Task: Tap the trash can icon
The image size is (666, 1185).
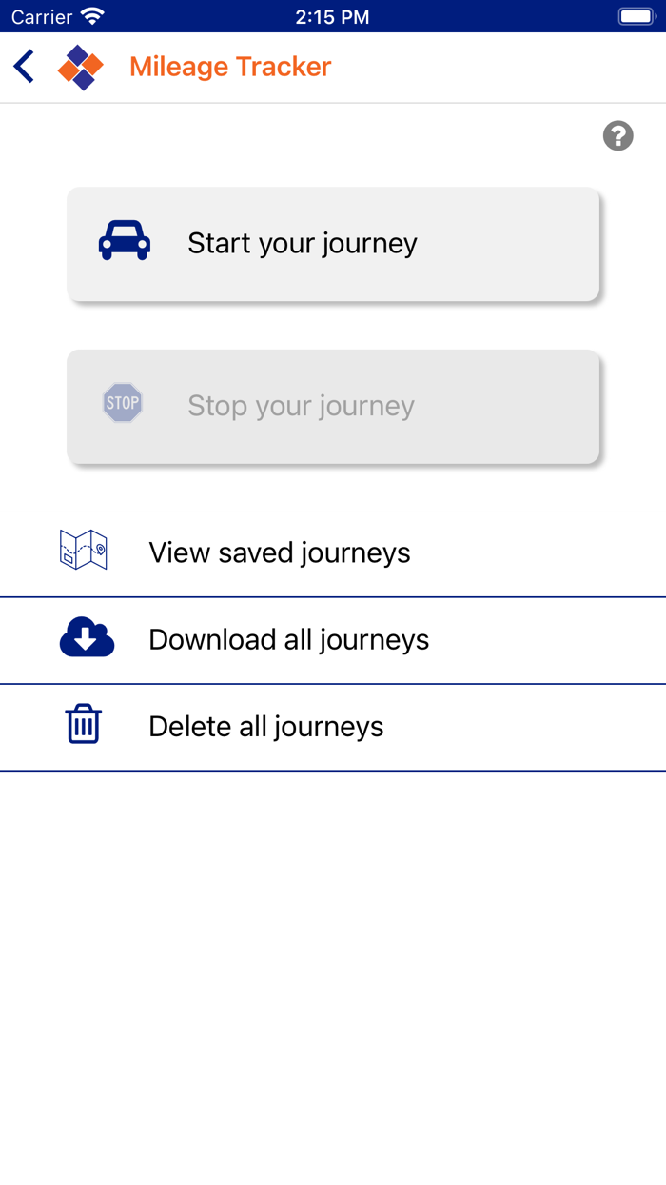Action: pyautogui.click(x=84, y=725)
